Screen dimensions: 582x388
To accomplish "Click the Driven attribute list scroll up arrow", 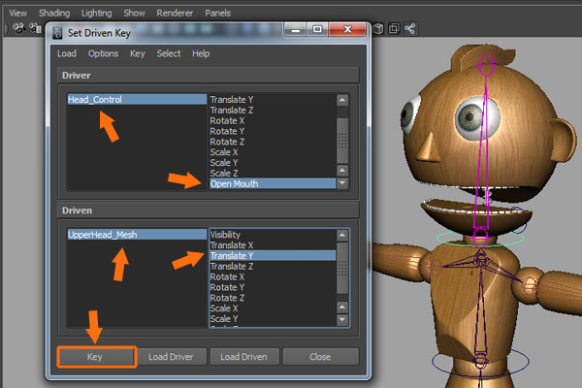I will coord(341,235).
